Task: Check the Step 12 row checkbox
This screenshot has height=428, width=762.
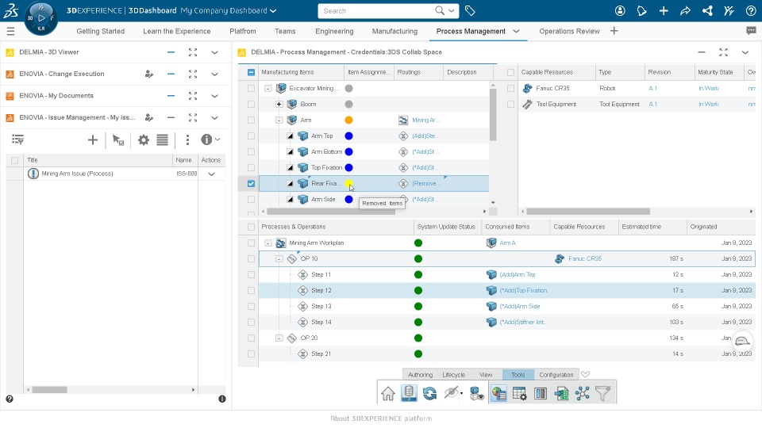Action: coord(251,291)
